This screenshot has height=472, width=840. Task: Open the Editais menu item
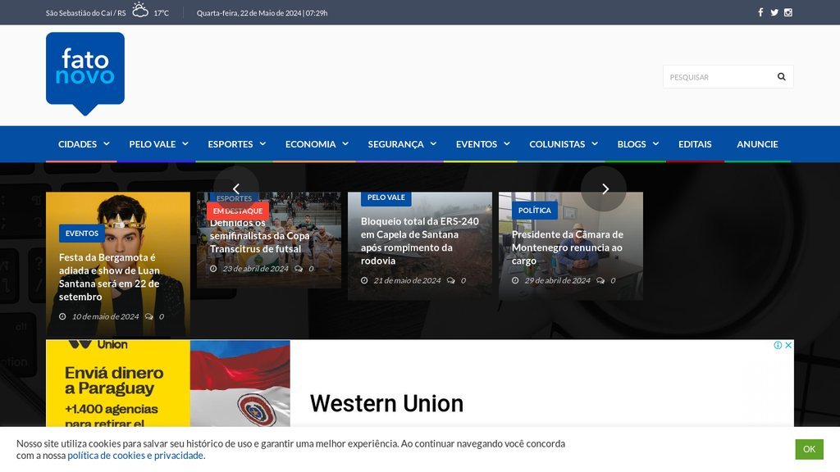pos(695,144)
